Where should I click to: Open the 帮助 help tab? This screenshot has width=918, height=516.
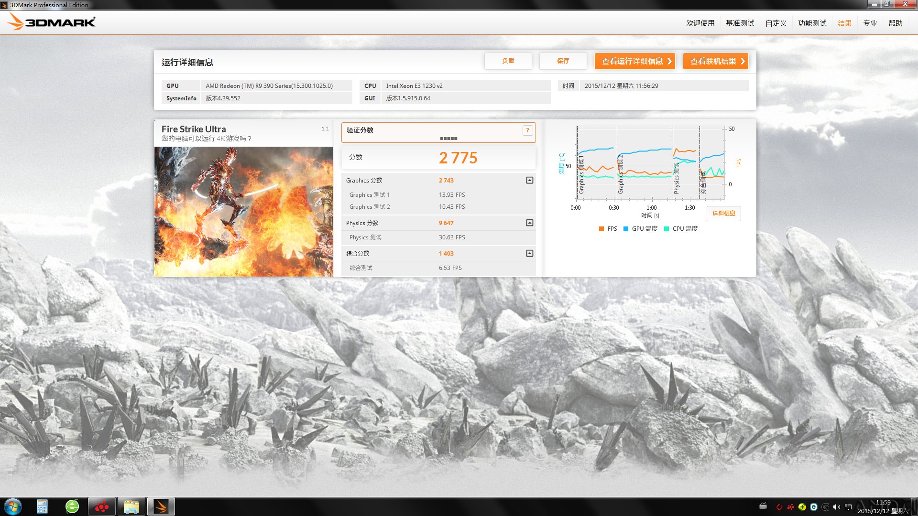click(x=895, y=23)
